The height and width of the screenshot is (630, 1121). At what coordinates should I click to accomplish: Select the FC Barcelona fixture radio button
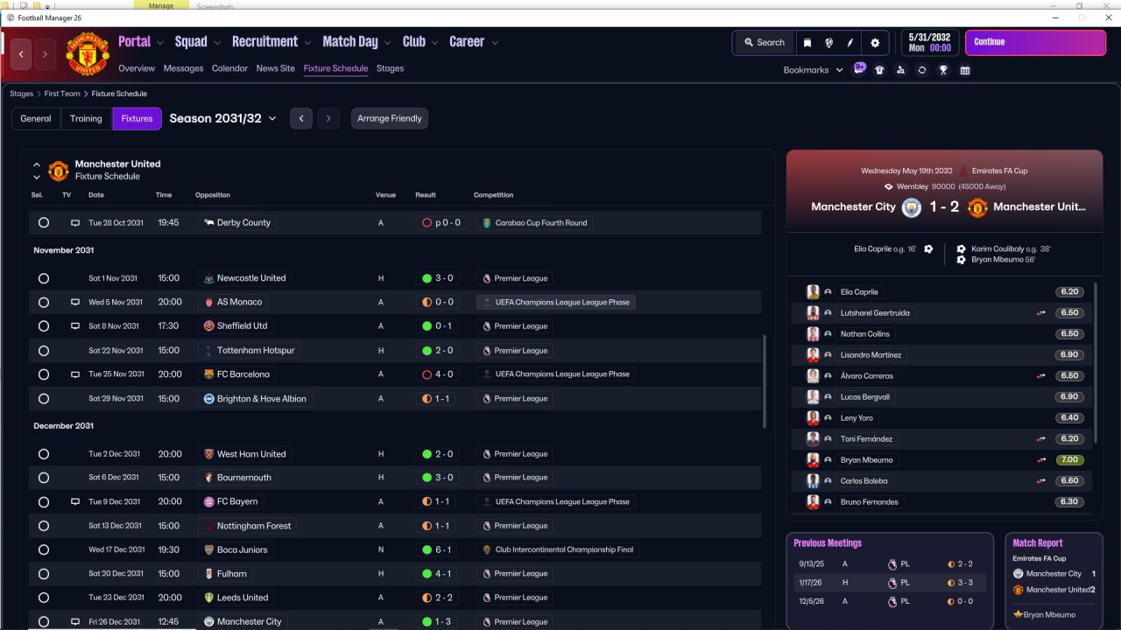click(x=44, y=374)
